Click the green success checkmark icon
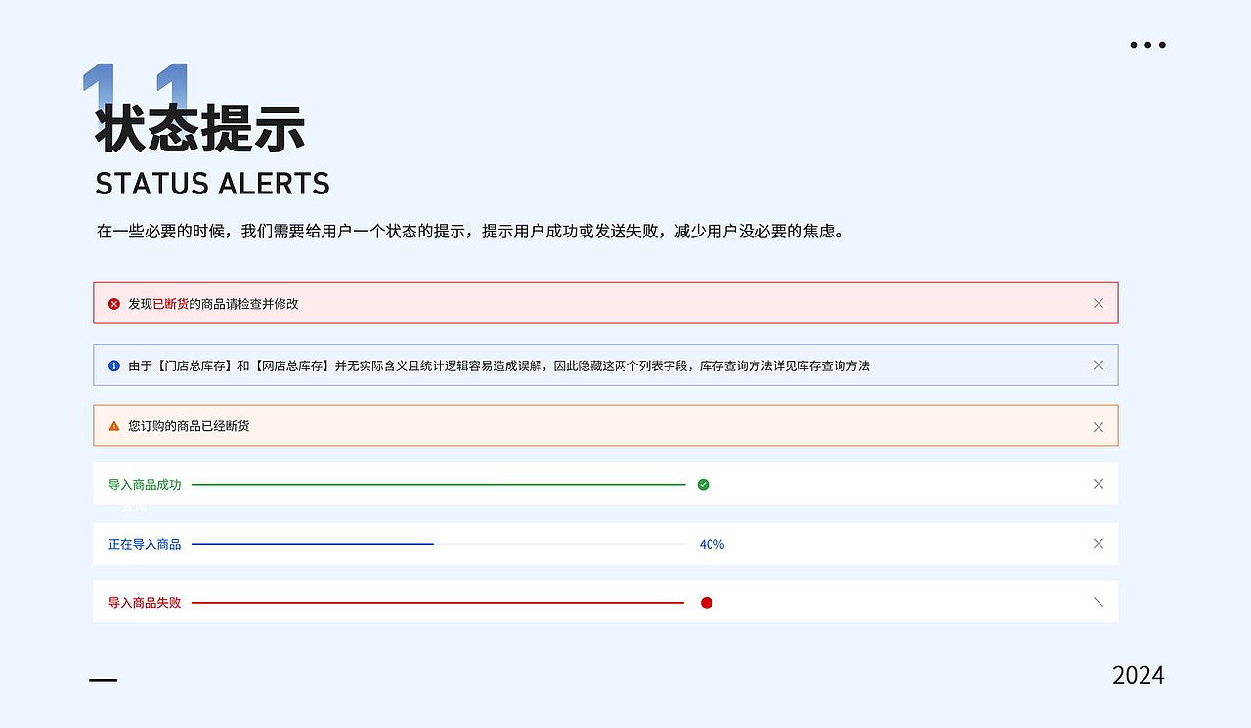 [703, 485]
